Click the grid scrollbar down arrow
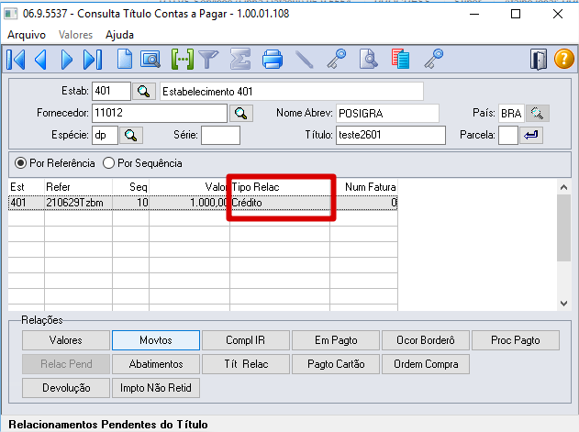 563,304
